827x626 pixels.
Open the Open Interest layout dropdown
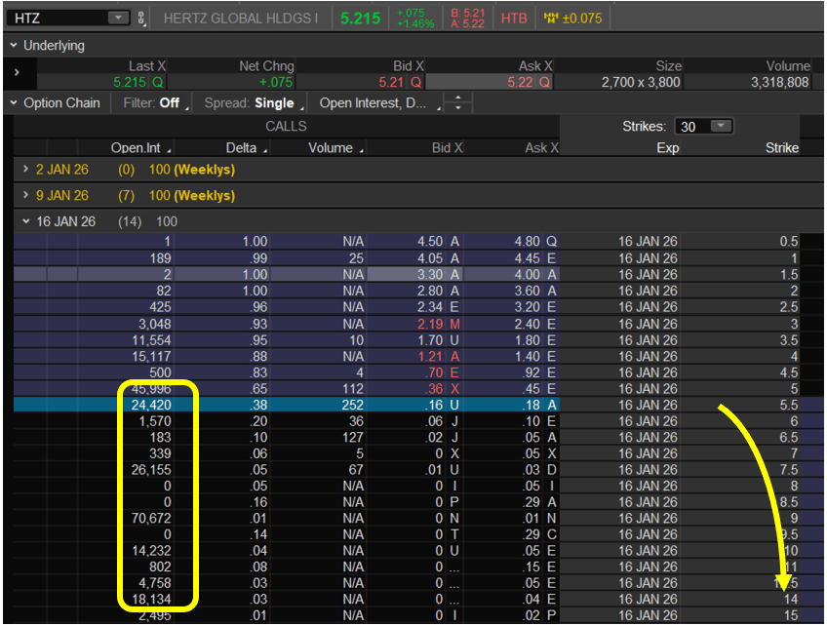tap(379, 102)
